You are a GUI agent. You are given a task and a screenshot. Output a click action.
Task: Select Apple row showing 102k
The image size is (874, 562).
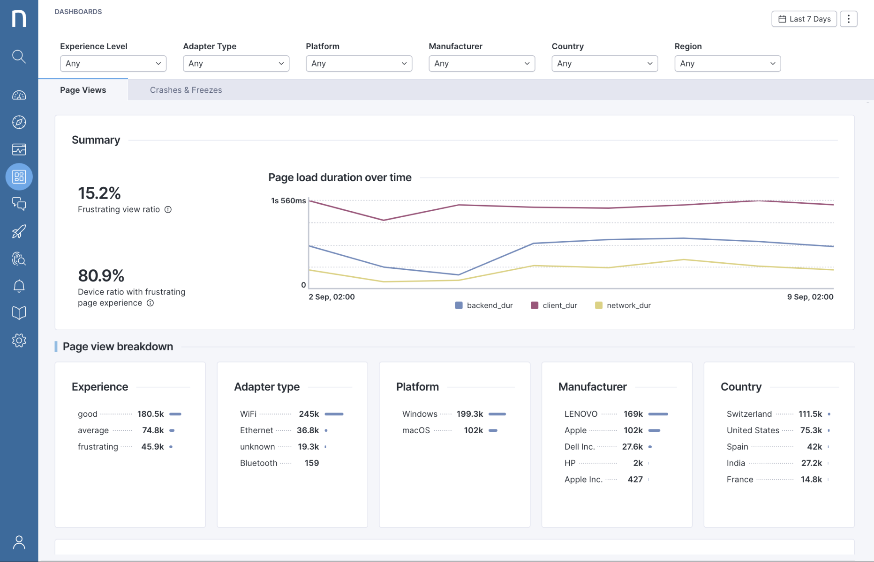coord(617,430)
